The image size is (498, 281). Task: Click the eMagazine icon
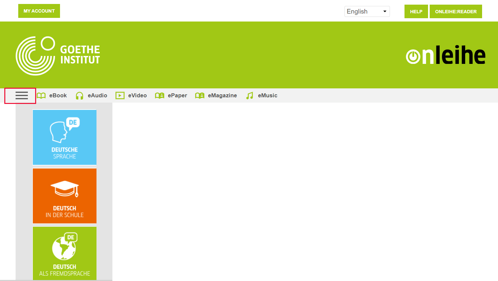pos(200,96)
